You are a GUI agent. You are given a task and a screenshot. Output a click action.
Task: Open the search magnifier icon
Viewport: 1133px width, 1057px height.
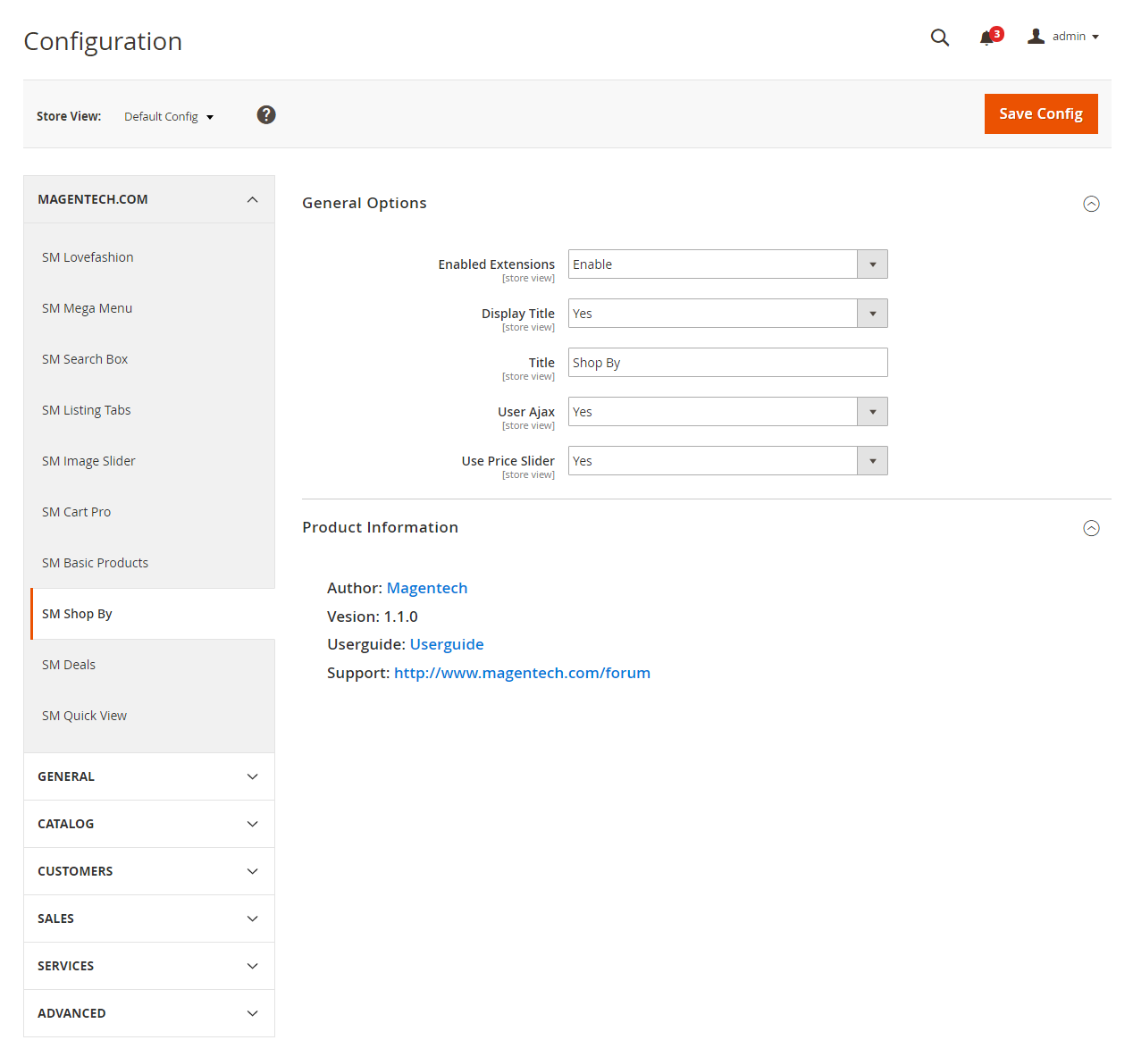pyautogui.click(x=939, y=38)
